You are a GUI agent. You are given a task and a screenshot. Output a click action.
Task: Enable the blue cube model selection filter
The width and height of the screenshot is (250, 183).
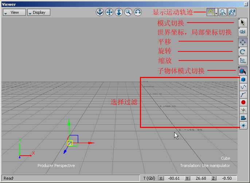tap(243, 79)
